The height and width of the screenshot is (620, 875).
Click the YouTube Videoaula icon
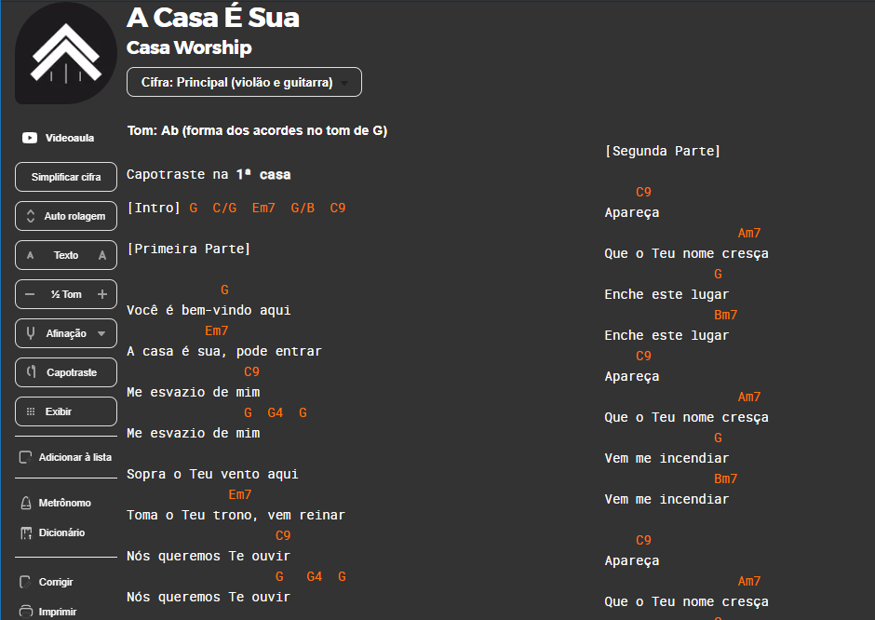[x=30, y=138]
